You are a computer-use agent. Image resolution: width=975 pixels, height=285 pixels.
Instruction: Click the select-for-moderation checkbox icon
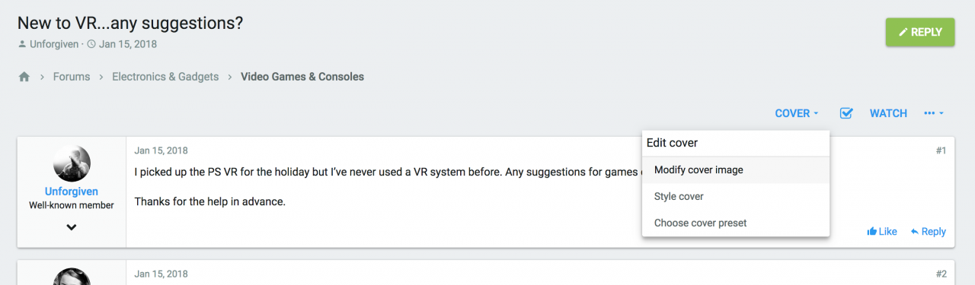[x=846, y=113]
